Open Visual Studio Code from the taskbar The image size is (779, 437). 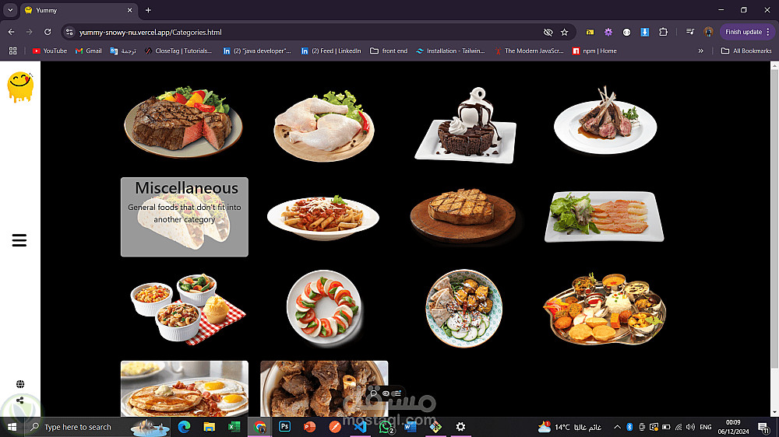click(x=360, y=427)
